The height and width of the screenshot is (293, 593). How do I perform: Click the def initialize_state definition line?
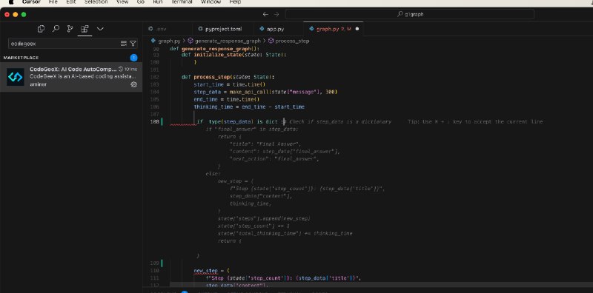[234, 55]
